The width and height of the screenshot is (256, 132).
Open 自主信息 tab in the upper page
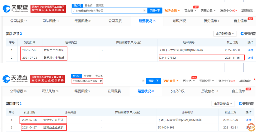coord(240,21)
